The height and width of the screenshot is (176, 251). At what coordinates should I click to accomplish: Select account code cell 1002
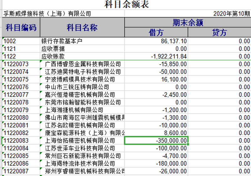[x=21, y=41]
